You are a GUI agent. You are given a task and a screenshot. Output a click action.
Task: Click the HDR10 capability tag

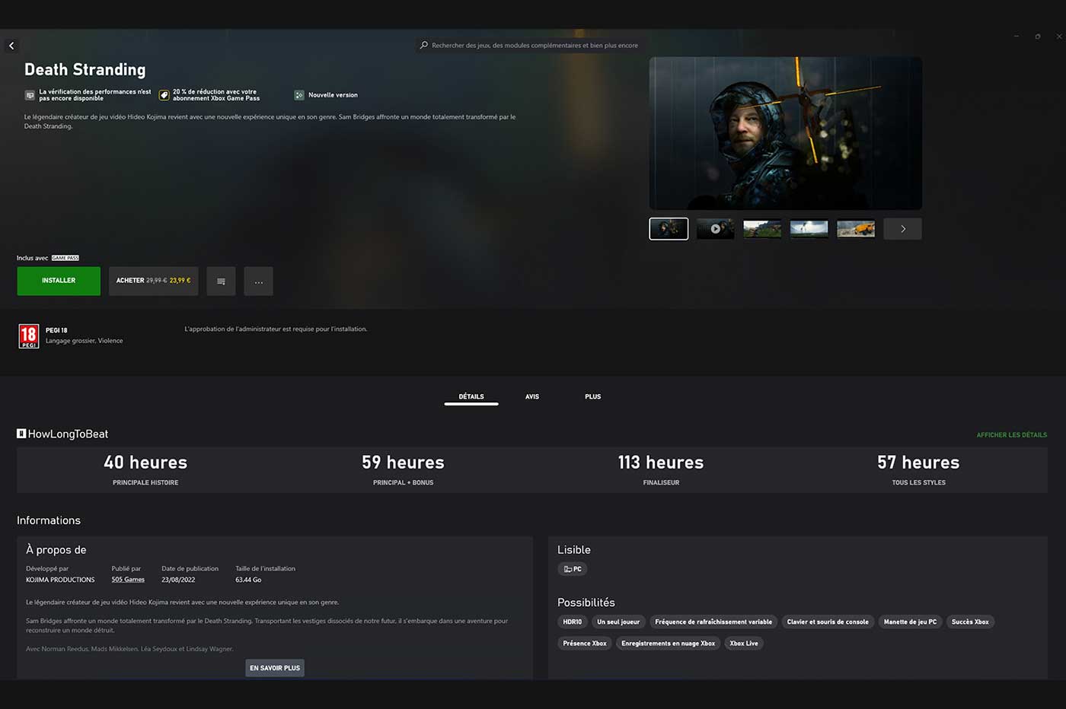click(x=572, y=622)
